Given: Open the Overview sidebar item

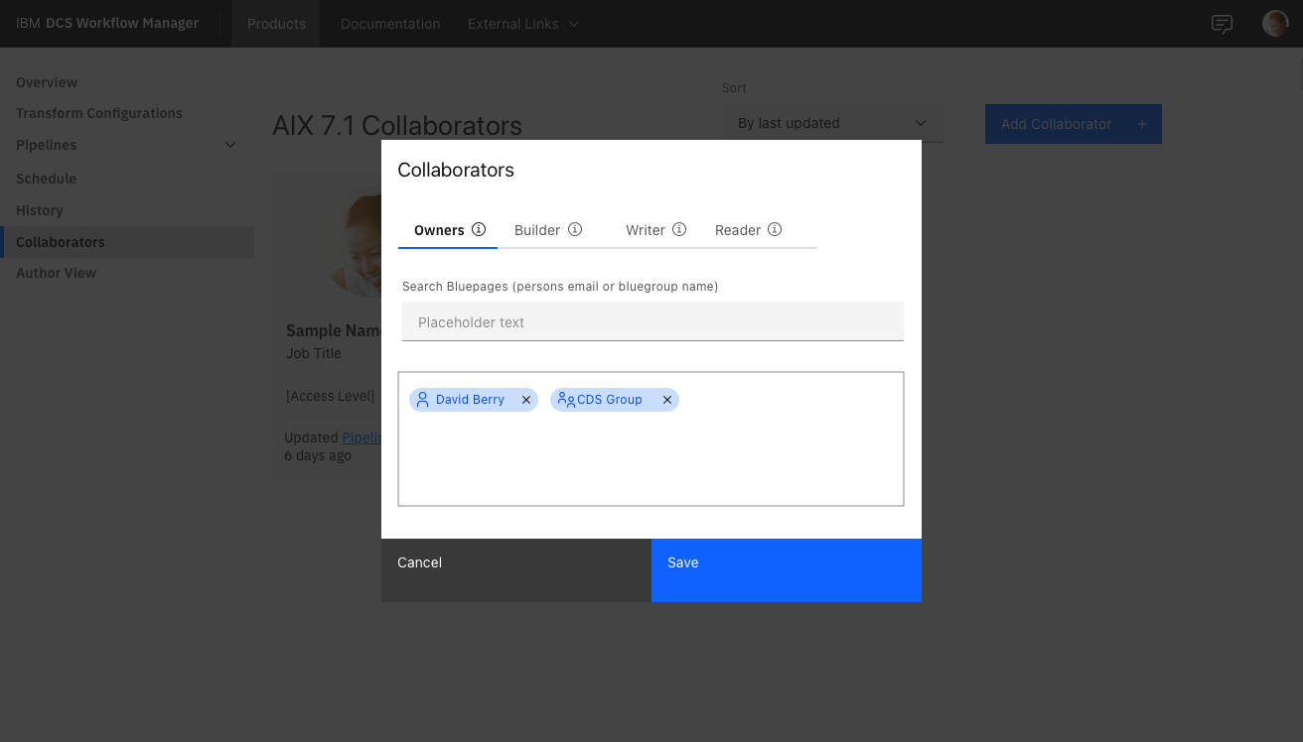Looking at the screenshot, I should pyautogui.click(x=47, y=82).
